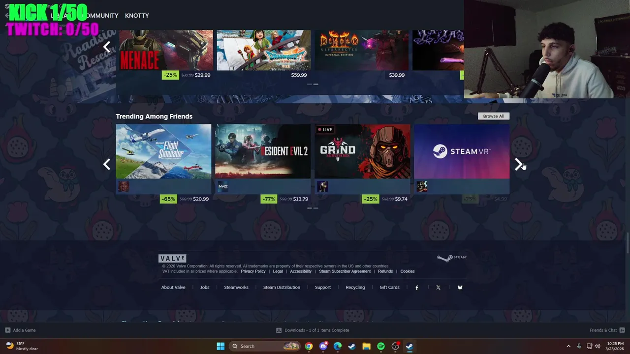Screen dimensions: 630x354
Task: Go to previous page of top carousel
Action: coord(107,47)
